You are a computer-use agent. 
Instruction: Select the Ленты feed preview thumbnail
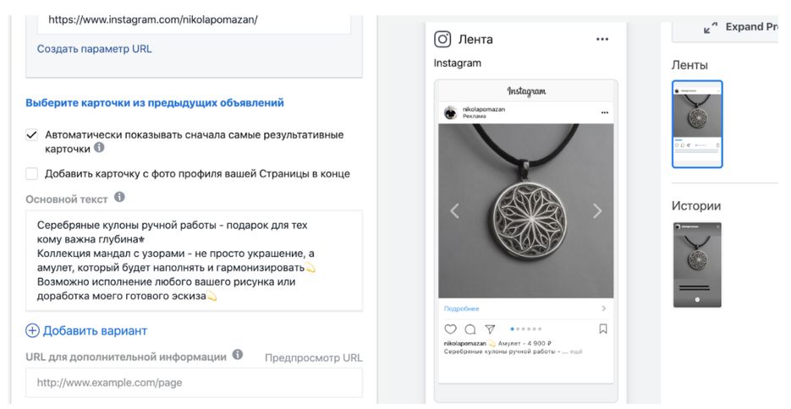pyautogui.click(x=697, y=124)
